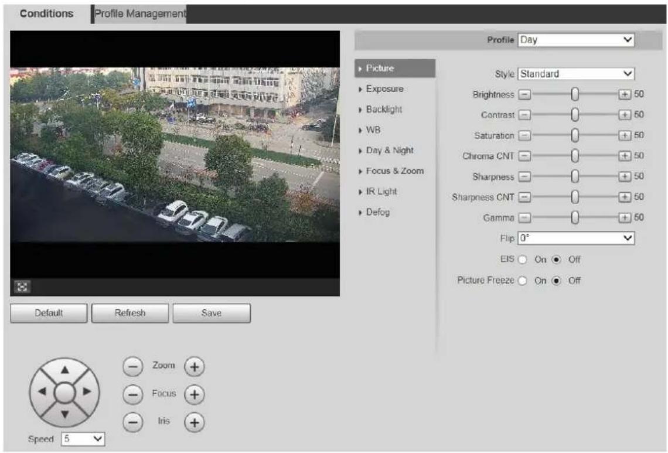Pan camera left with PTZ left arrow
The image size is (668, 453).
click(42, 391)
